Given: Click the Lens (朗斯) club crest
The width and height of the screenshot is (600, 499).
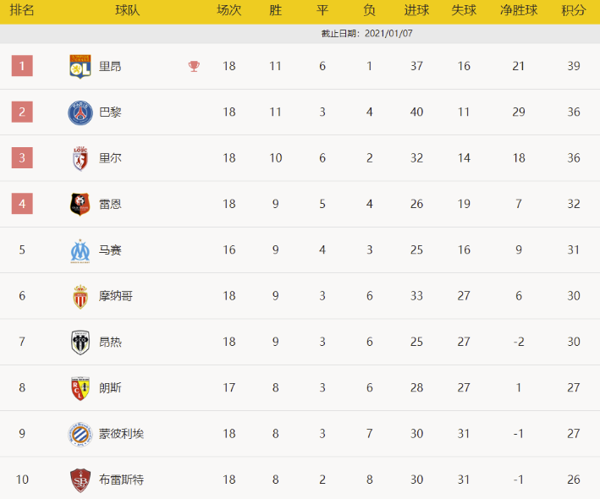Looking at the screenshot, I should (x=80, y=388).
